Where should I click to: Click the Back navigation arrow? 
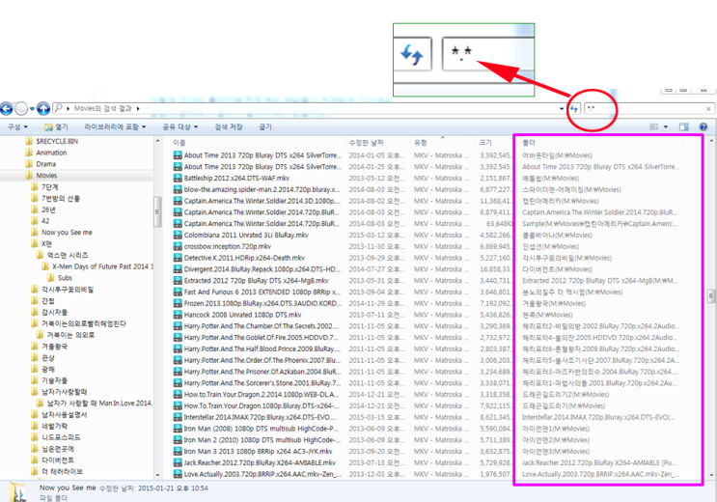click(x=7, y=109)
